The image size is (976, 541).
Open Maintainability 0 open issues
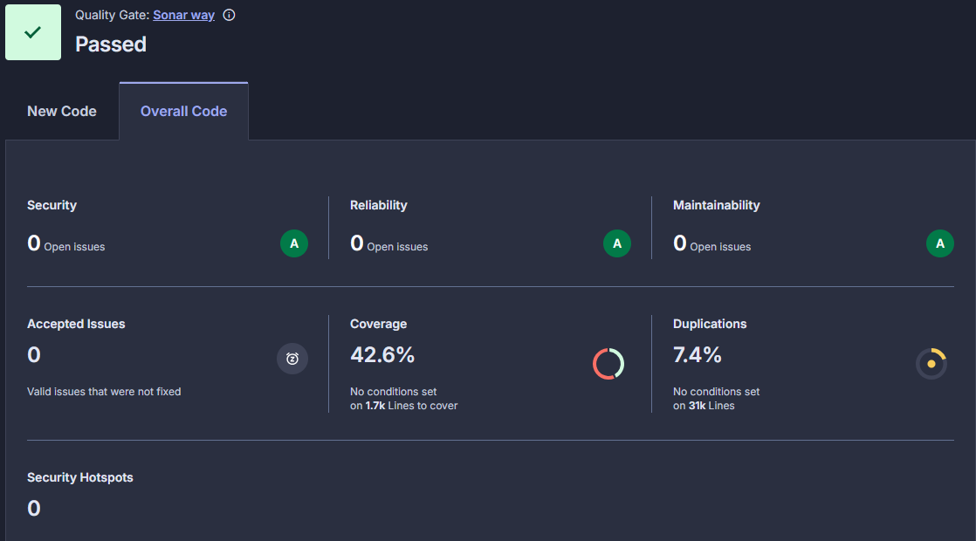coord(712,243)
